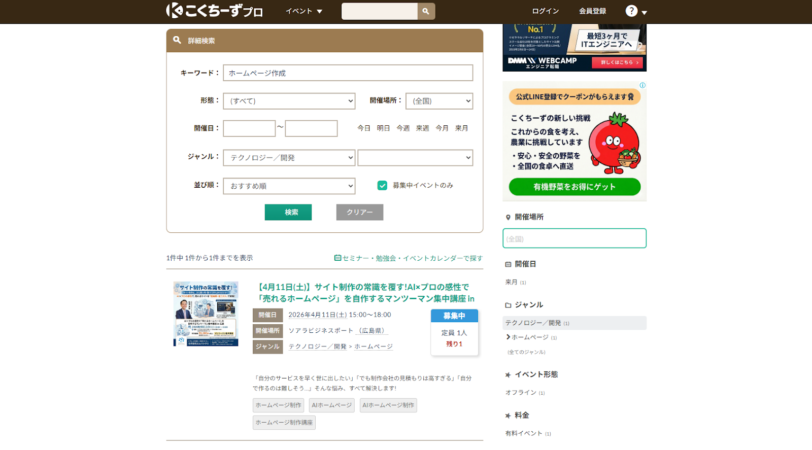Click the 広島県 location link
The width and height of the screenshot is (812, 450).
(371, 331)
